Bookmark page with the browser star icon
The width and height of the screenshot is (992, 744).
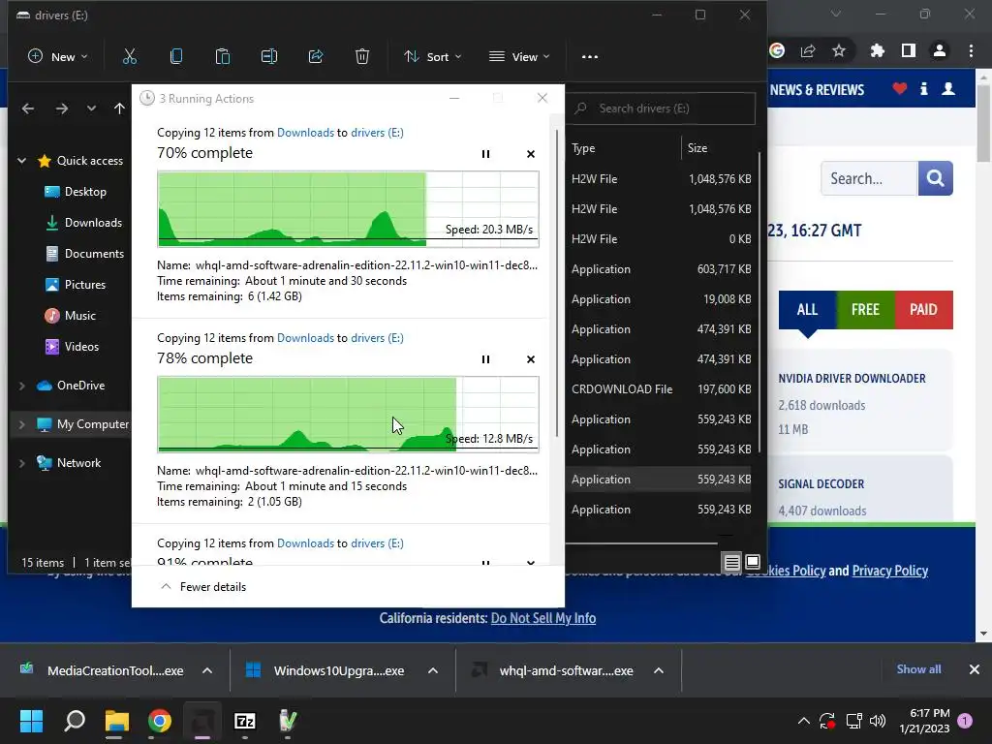(839, 50)
